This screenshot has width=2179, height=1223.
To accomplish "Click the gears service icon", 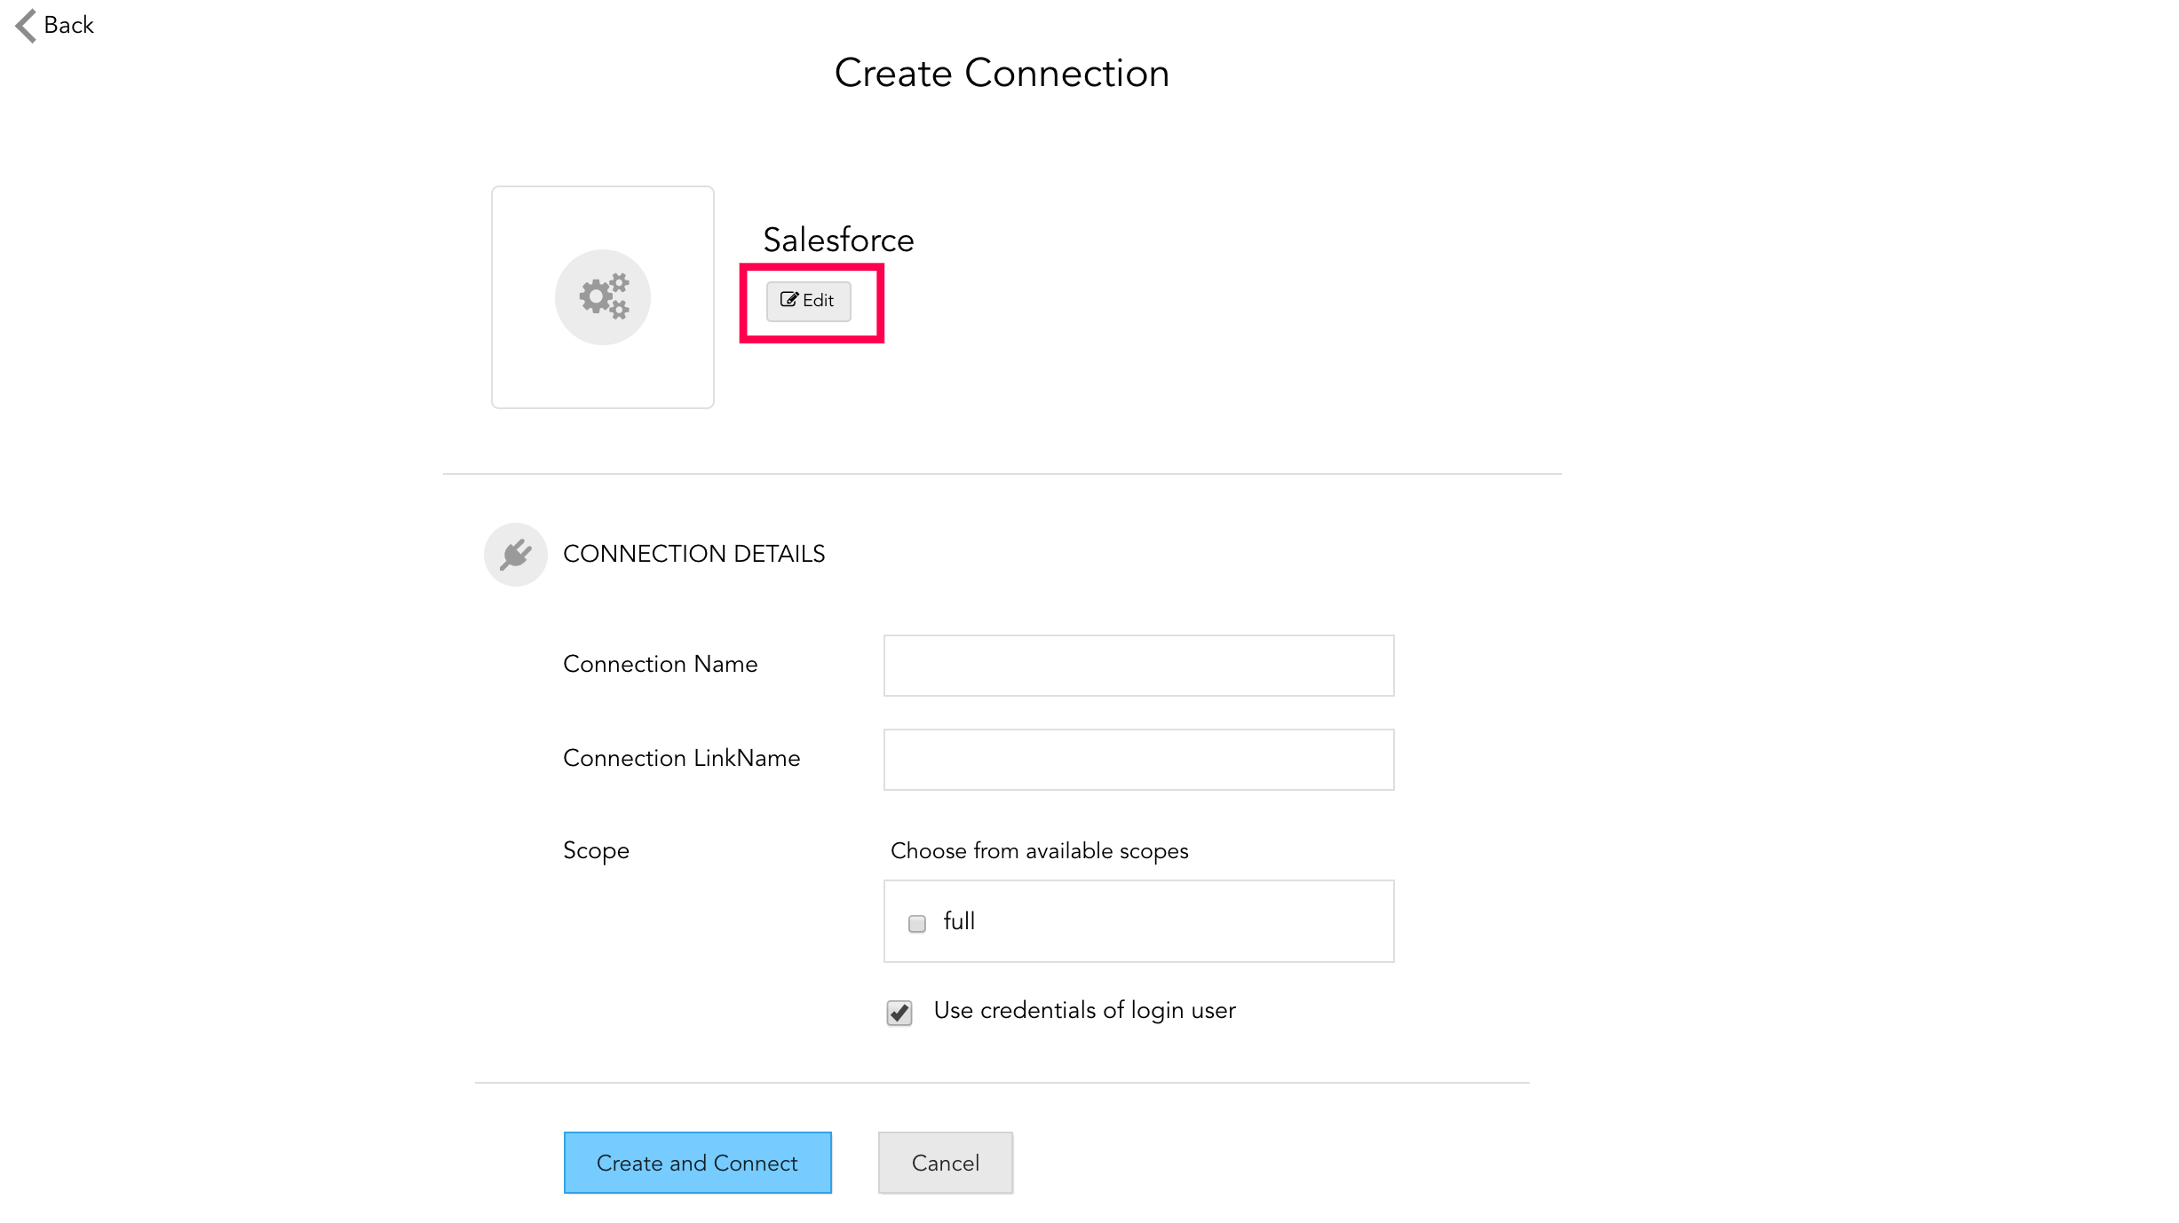I will click(603, 297).
